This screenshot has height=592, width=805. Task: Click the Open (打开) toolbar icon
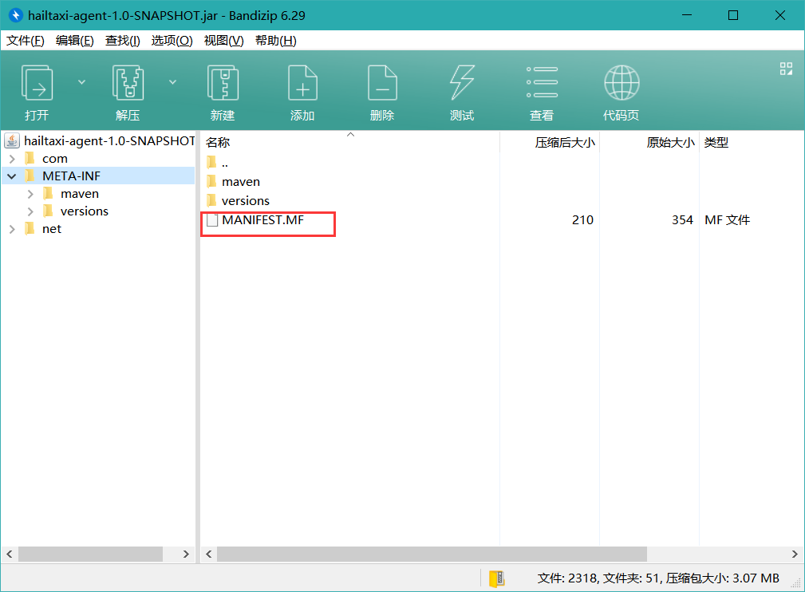[x=37, y=83]
